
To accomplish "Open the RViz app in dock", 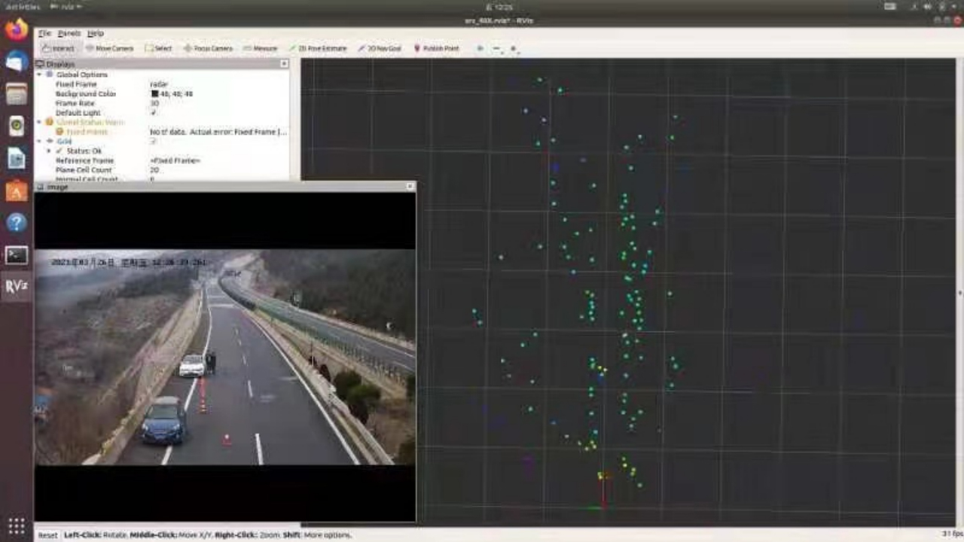I will click(17, 287).
